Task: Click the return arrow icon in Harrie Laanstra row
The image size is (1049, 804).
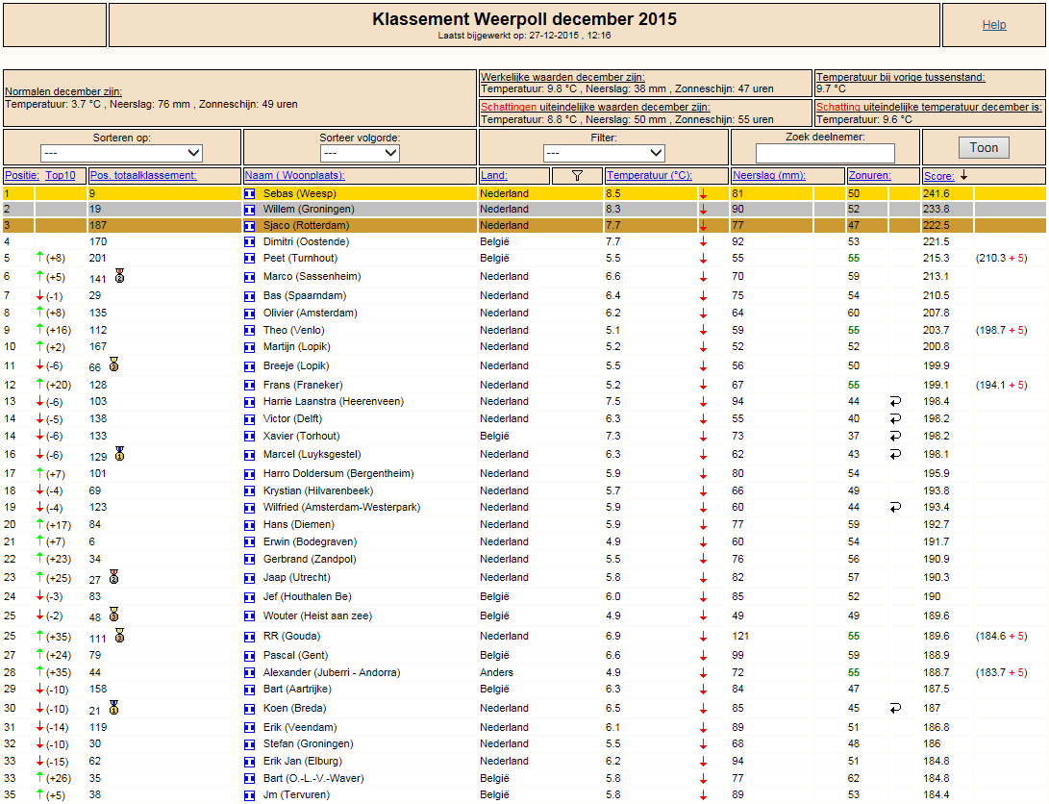Action: click(x=895, y=401)
